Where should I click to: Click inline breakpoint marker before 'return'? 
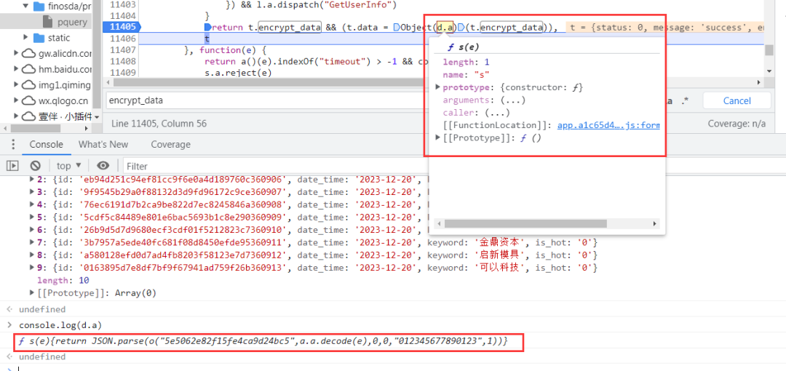coord(208,27)
